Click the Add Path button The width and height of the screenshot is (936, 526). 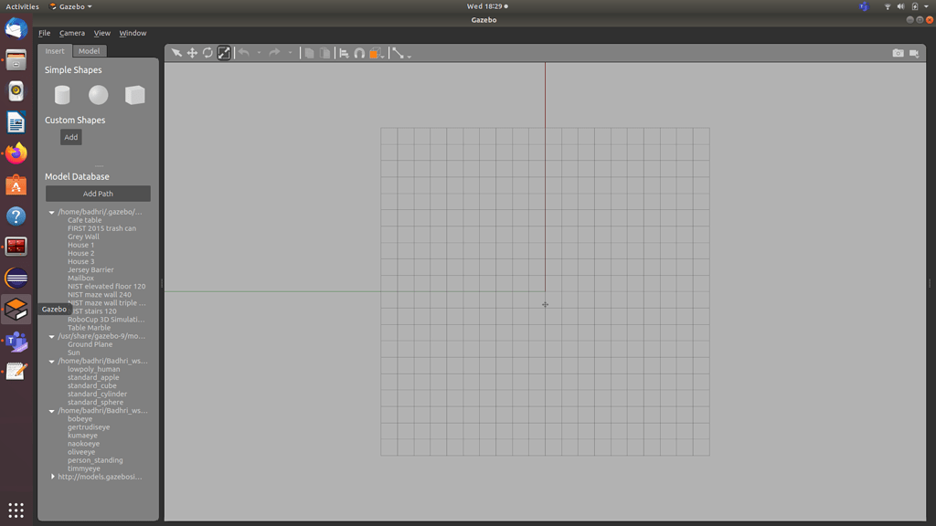pos(97,193)
